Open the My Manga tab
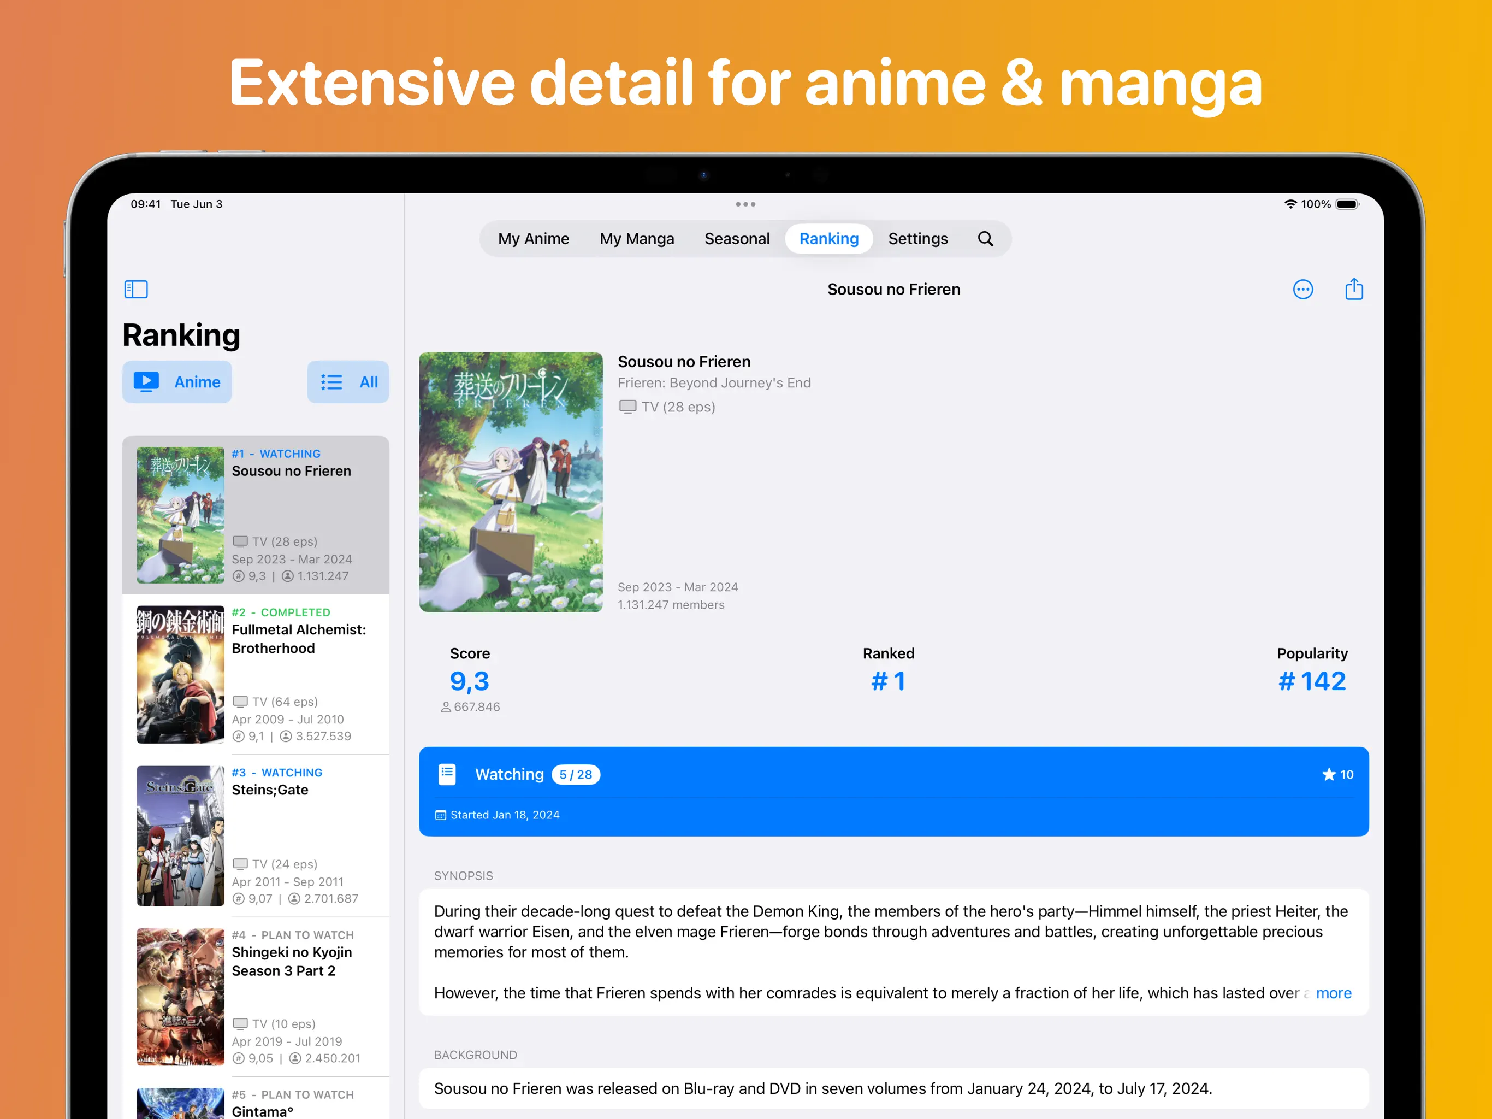This screenshot has width=1492, height=1119. pyautogui.click(x=636, y=239)
